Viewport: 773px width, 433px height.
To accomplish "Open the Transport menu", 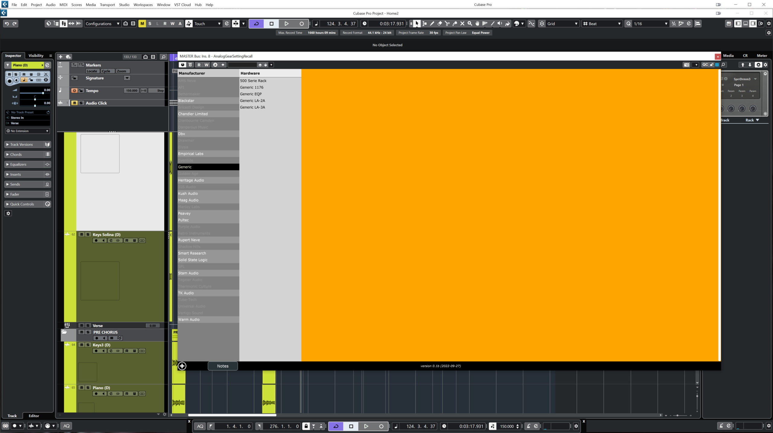I will (107, 5).
